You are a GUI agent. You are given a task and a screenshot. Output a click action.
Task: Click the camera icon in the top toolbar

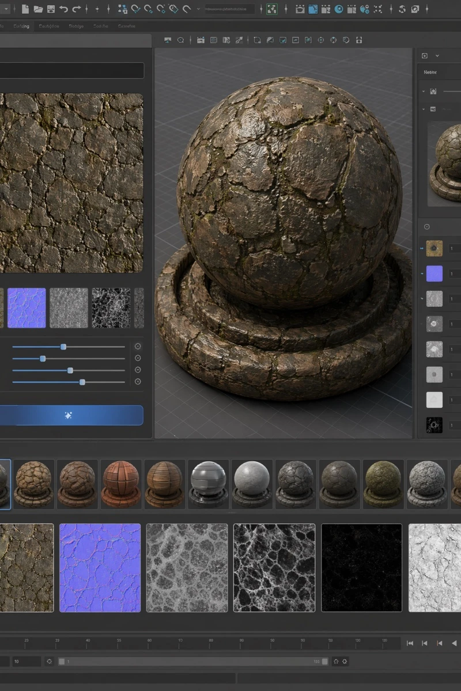tap(300, 9)
